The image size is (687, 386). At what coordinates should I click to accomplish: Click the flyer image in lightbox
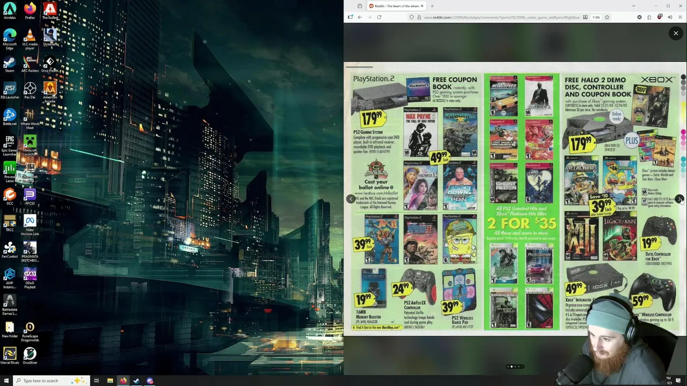pos(515,199)
